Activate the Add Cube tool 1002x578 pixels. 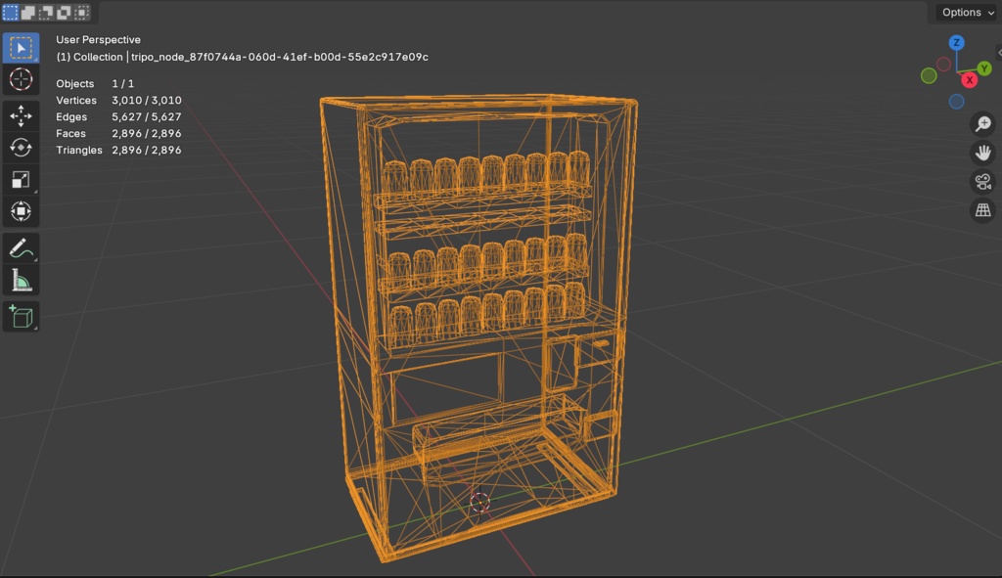[x=20, y=317]
